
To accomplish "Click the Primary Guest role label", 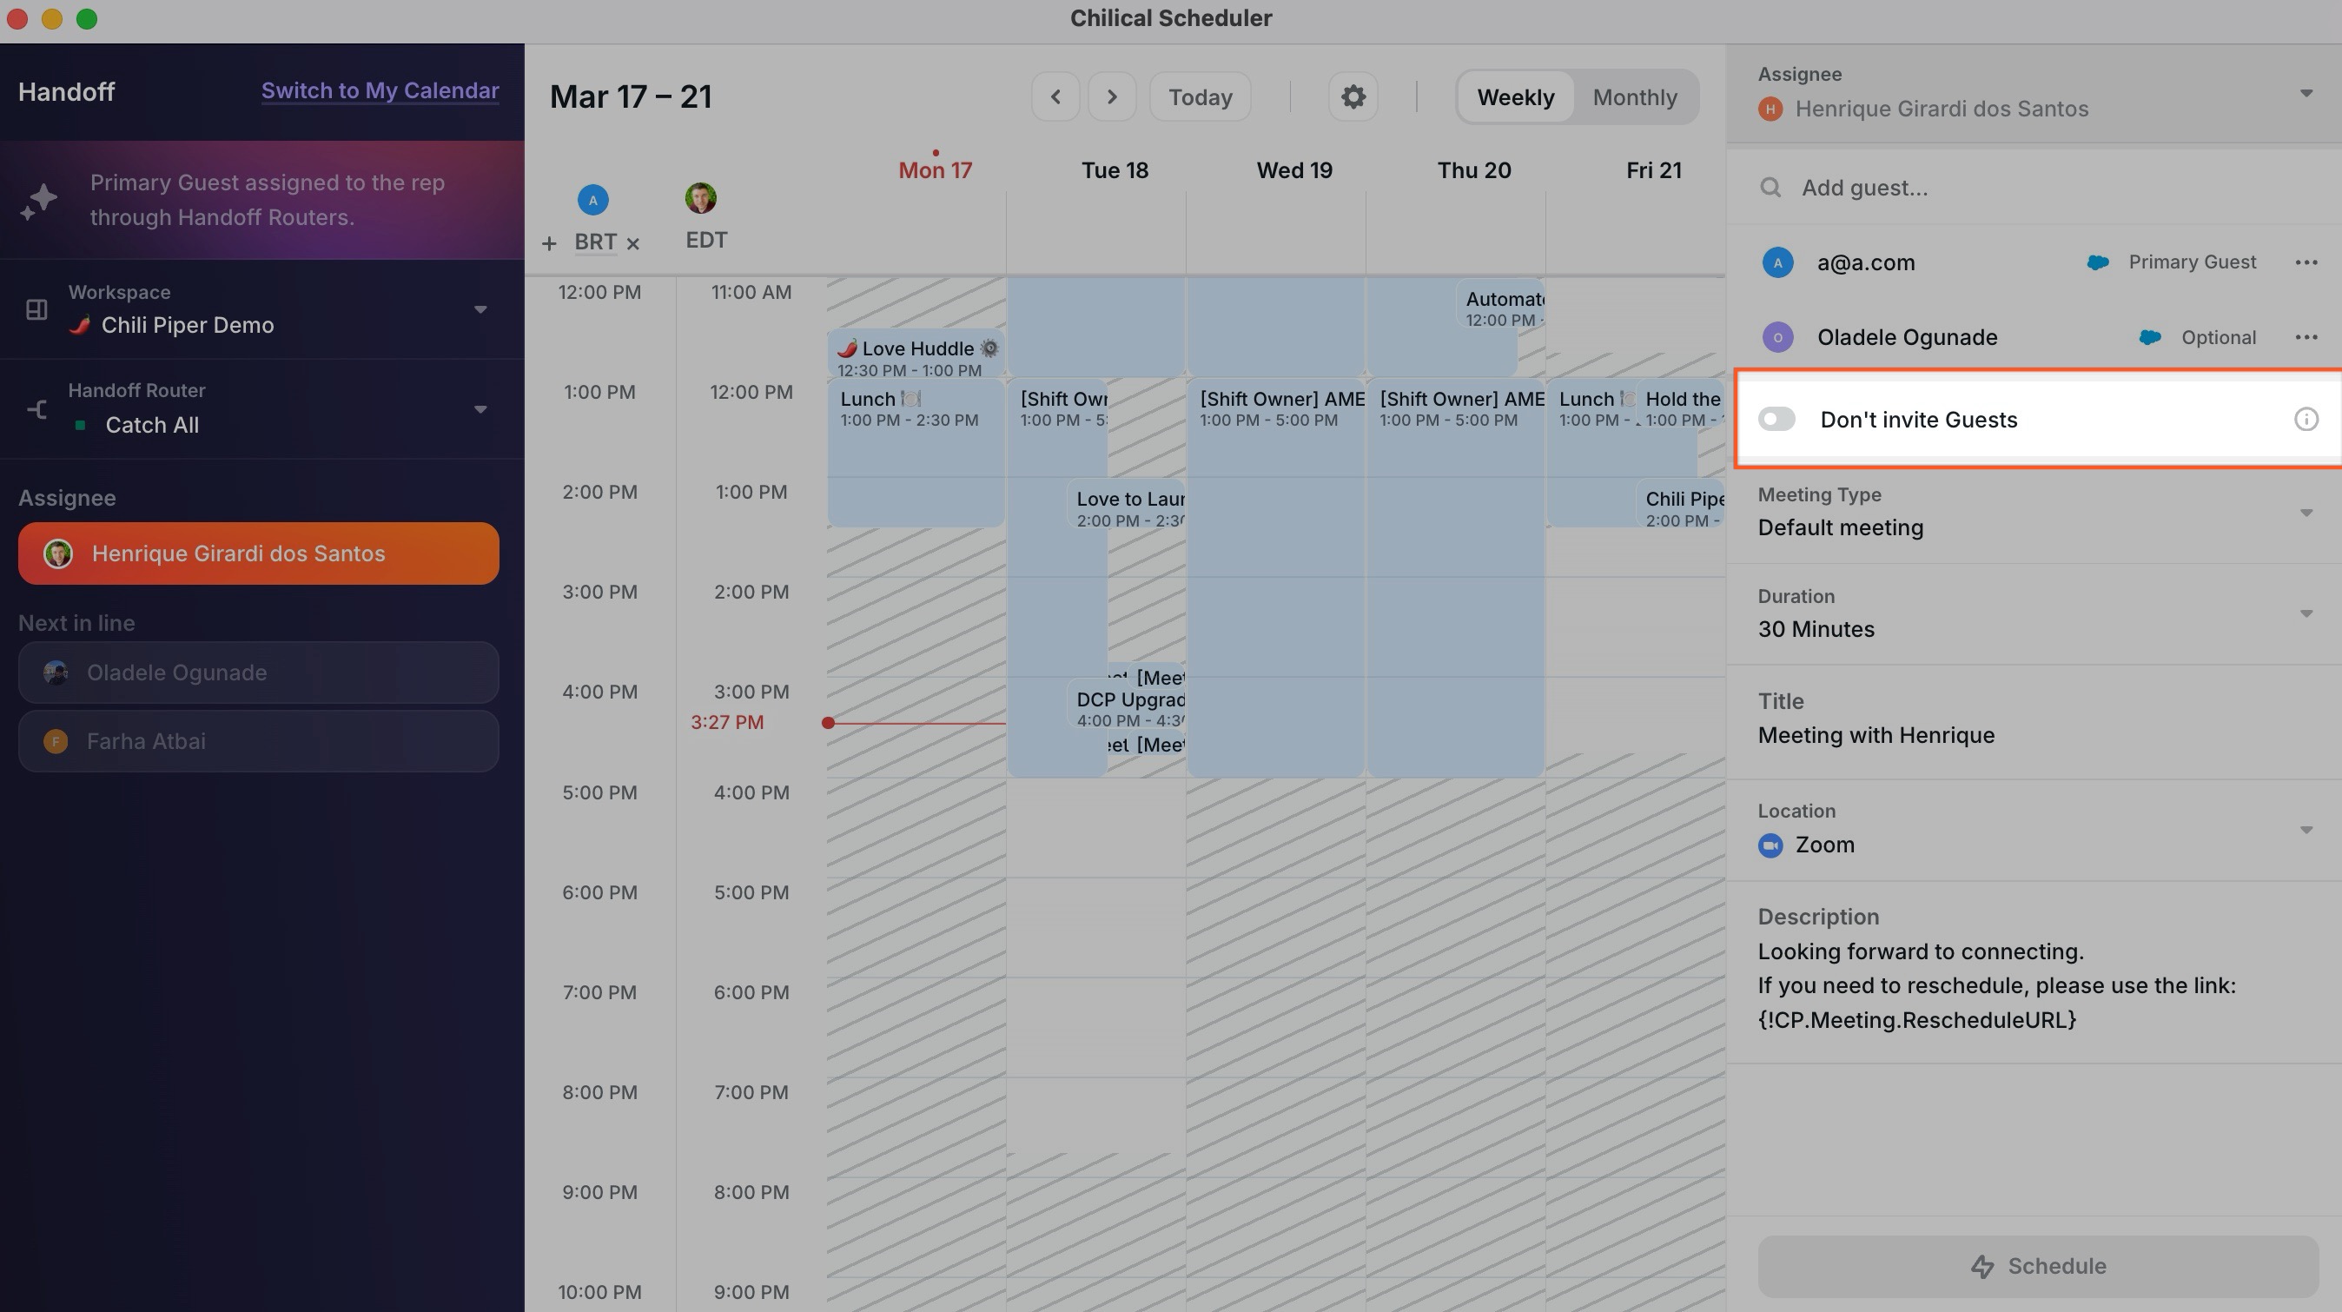I will coord(2192,262).
